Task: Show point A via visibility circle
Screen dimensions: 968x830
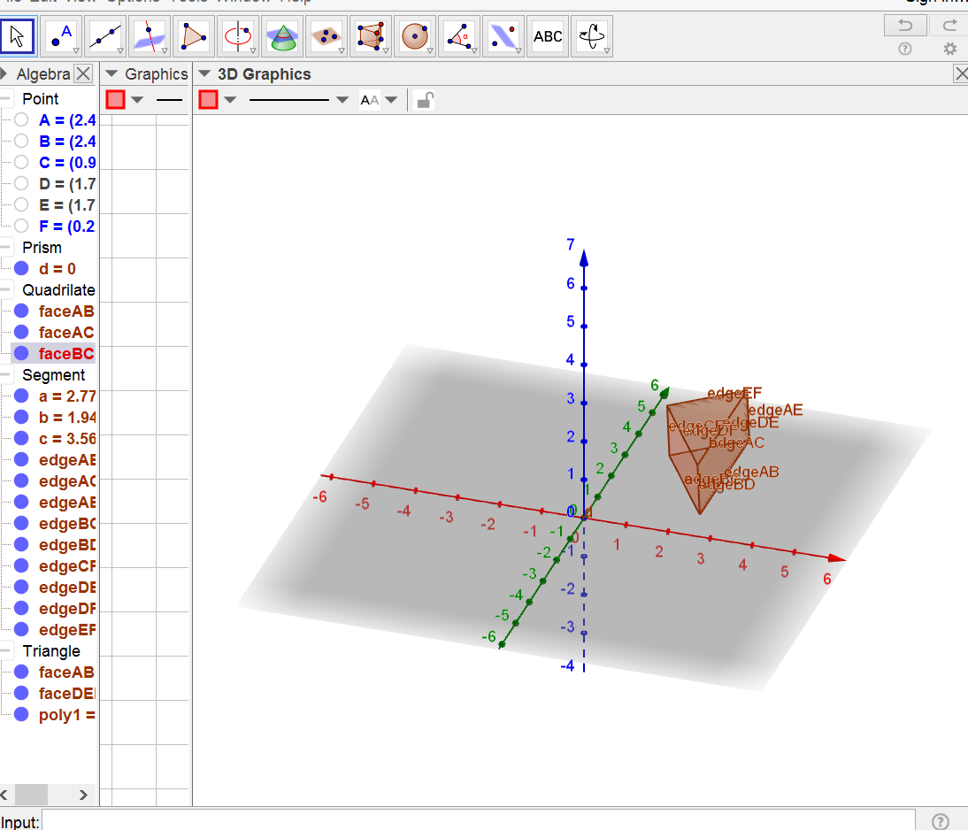Action: click(x=21, y=120)
